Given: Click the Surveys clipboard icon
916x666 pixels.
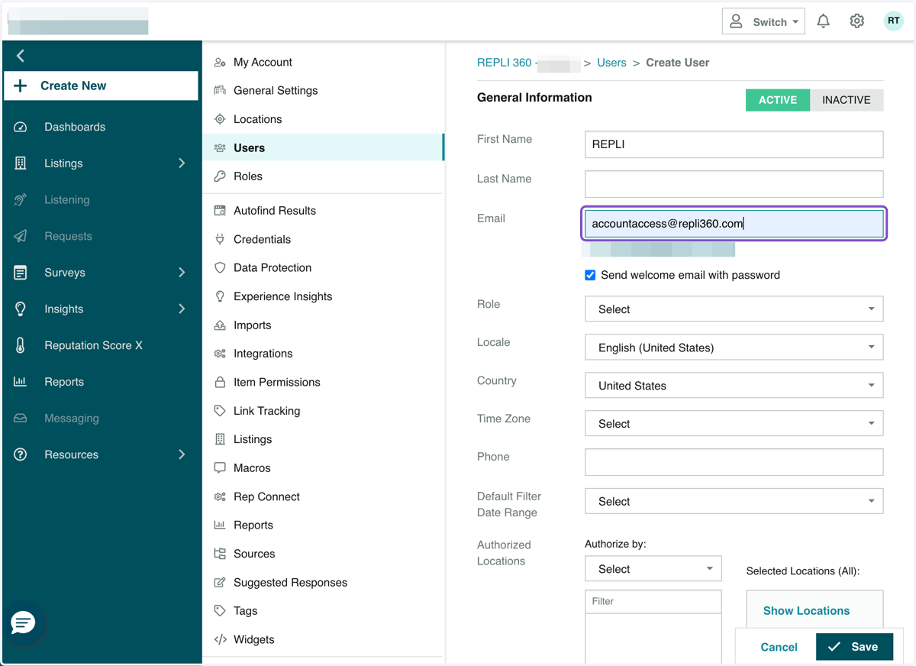Looking at the screenshot, I should coord(21,273).
